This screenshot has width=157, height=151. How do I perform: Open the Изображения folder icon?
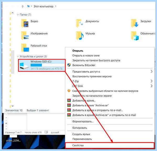[25, 36]
